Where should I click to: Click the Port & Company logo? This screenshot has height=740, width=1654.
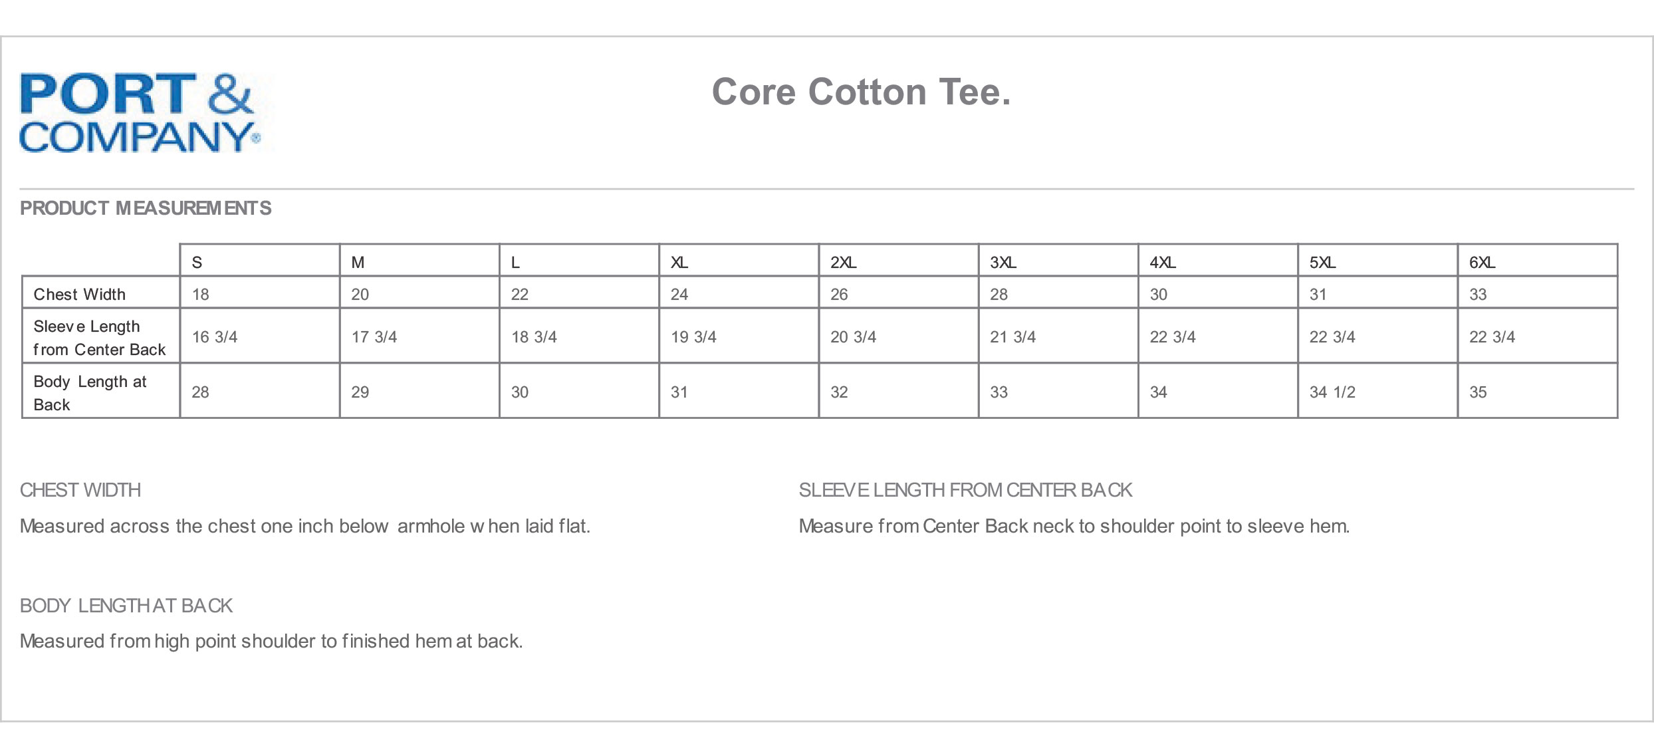140,113
